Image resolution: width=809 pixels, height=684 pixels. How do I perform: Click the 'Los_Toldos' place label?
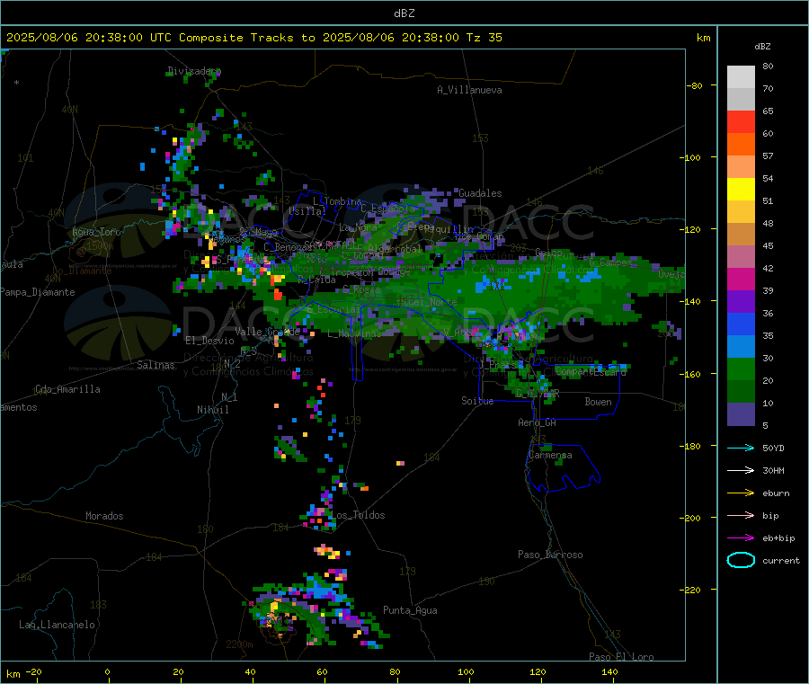pyautogui.click(x=358, y=515)
